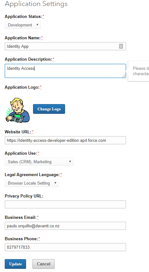This screenshot has height=272, width=149.
Task: Click the Change Logo button
Action: pyautogui.click(x=49, y=109)
